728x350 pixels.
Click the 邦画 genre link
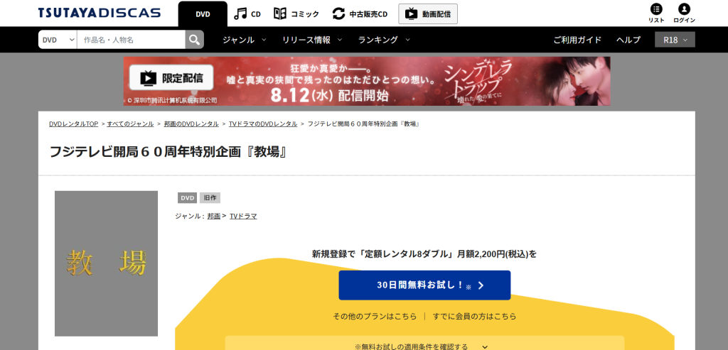pyautogui.click(x=213, y=216)
